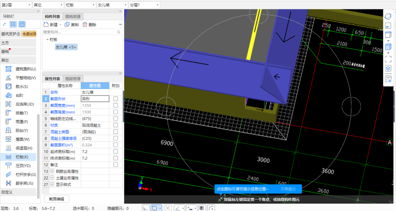Tick the 附加 checkbox for 起点底标高

(115, 151)
